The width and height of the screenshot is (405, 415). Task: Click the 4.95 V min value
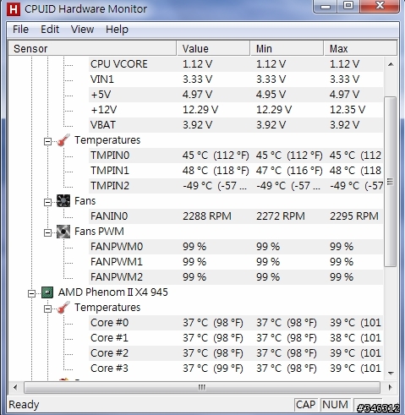point(271,95)
